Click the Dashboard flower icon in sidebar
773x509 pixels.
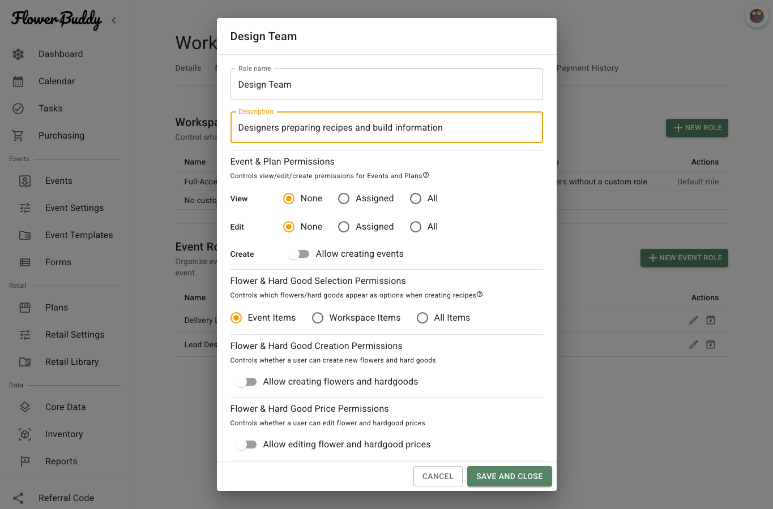18,54
